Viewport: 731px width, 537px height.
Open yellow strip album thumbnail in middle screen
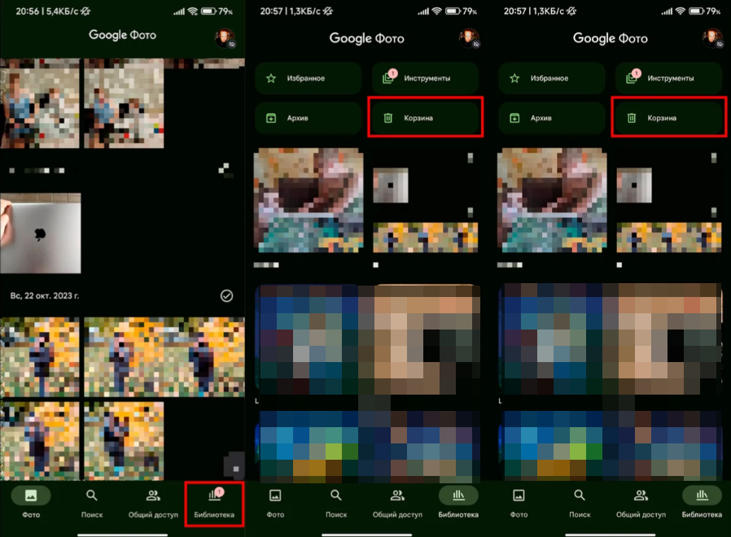coord(425,238)
